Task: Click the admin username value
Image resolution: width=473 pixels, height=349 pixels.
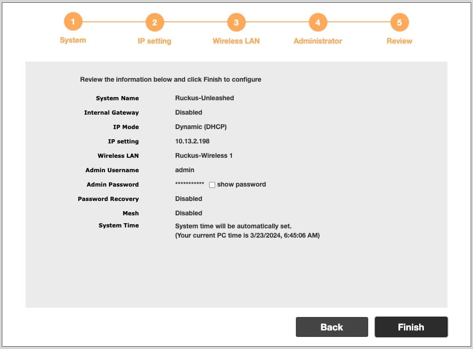Action: tap(185, 170)
